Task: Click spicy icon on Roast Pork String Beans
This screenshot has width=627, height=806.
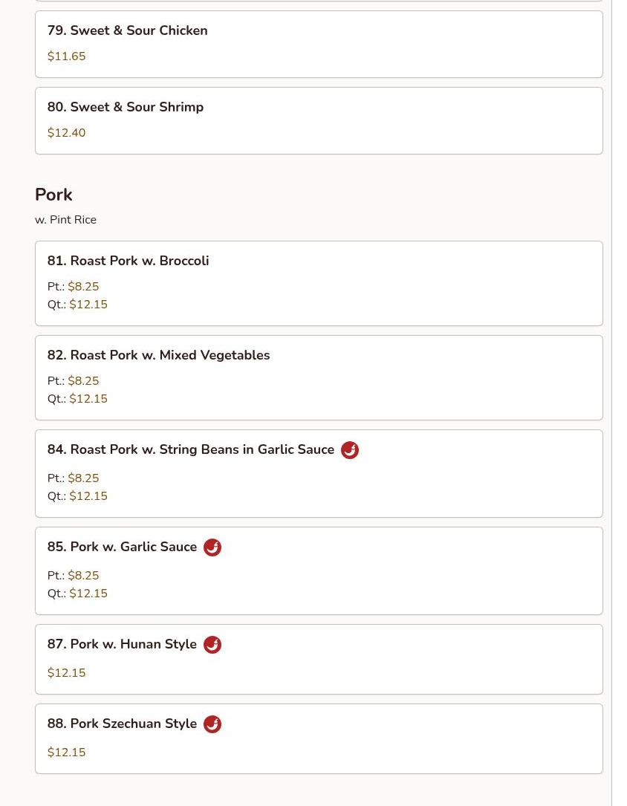Action: click(349, 450)
